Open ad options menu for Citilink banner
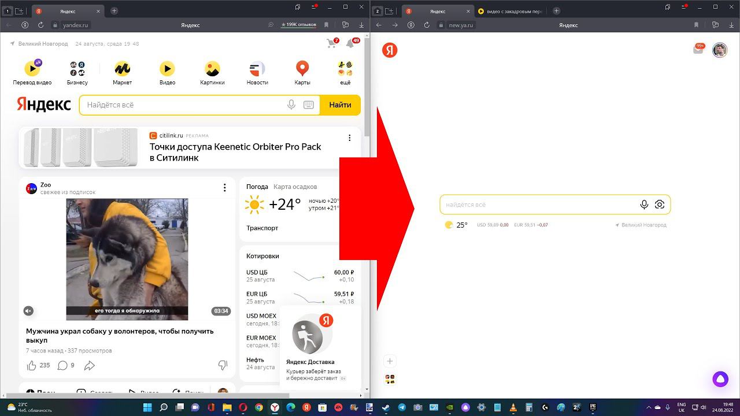This screenshot has height=416, width=740. 349,138
